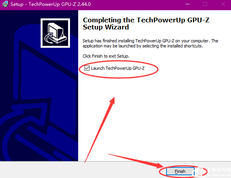Click the disabled maximize button in title bar
The height and width of the screenshot is (178, 231).
tap(205, 4)
